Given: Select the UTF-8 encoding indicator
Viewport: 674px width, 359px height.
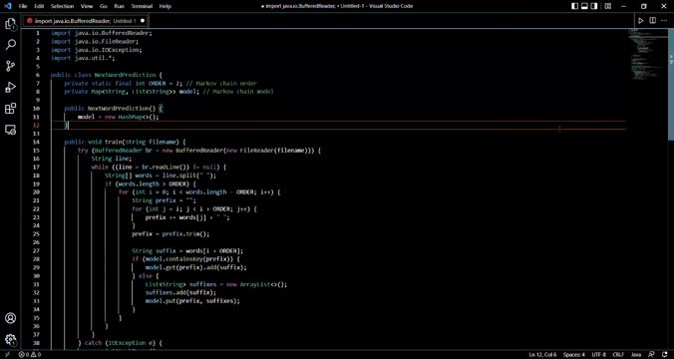Looking at the screenshot, I should 598,355.
